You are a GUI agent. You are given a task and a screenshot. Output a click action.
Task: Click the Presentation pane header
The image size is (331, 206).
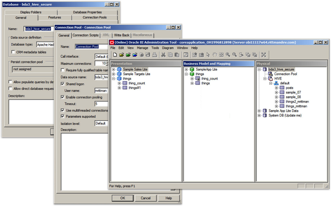pos(146,63)
